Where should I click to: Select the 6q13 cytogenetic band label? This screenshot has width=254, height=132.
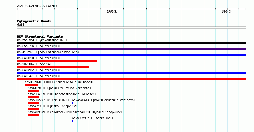pyautogui.click(x=21, y=25)
